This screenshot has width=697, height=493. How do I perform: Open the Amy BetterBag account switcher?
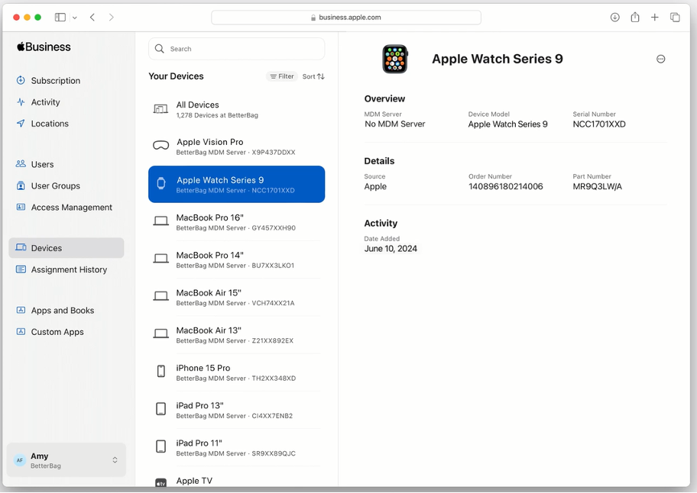point(66,460)
